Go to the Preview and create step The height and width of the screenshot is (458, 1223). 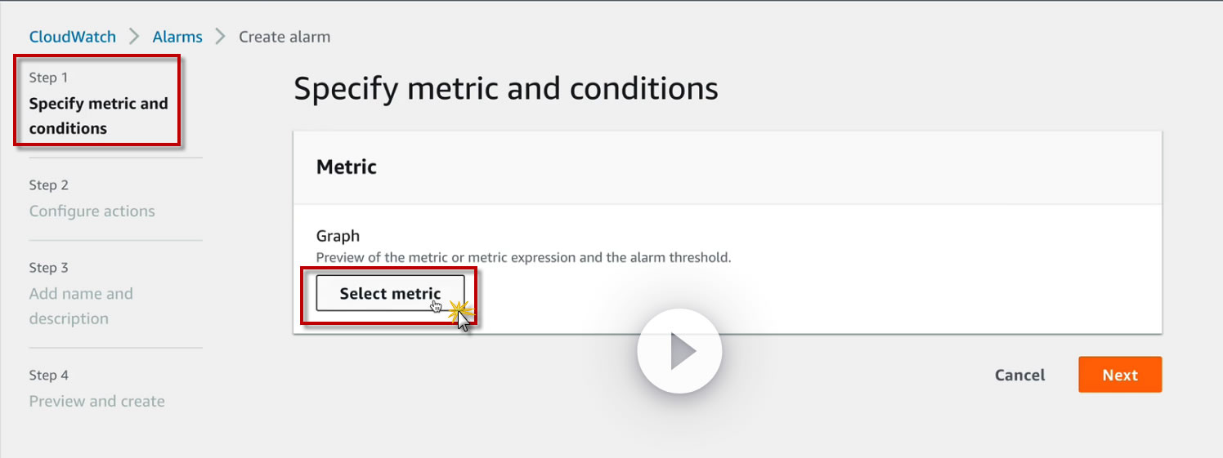click(x=96, y=401)
